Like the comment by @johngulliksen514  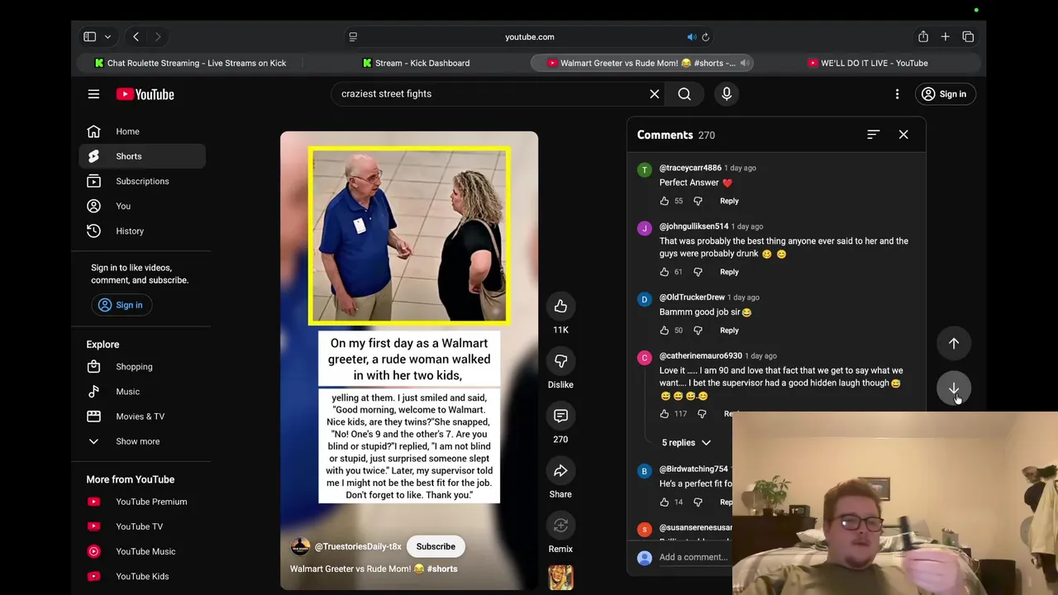click(665, 272)
